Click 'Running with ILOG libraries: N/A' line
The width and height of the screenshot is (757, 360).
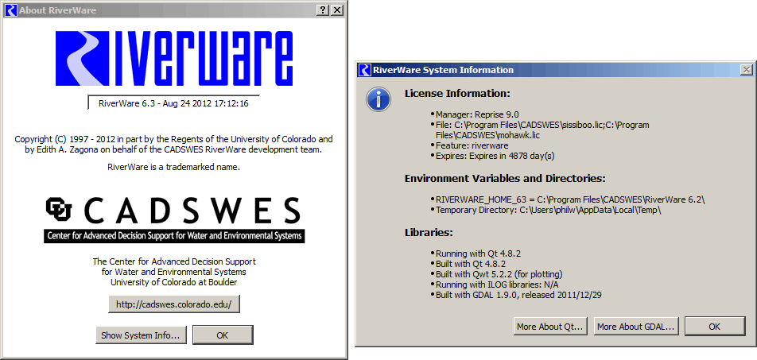coord(498,285)
